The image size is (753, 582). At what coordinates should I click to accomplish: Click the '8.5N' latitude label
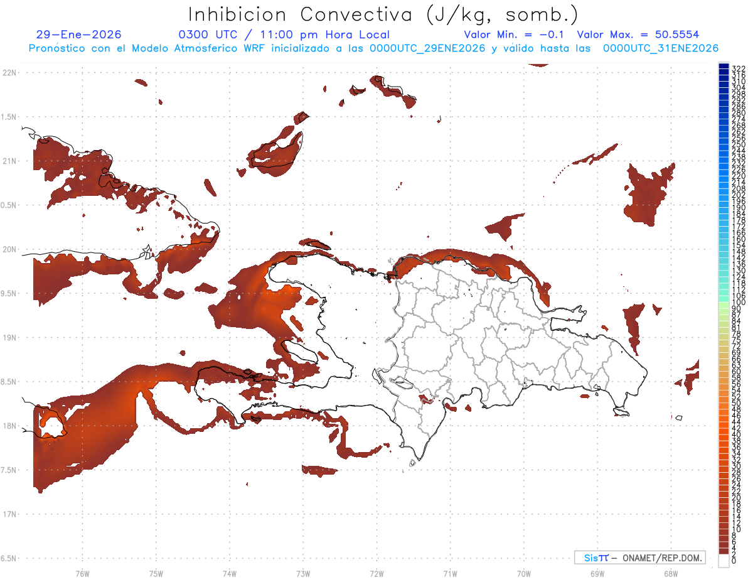[9, 382]
